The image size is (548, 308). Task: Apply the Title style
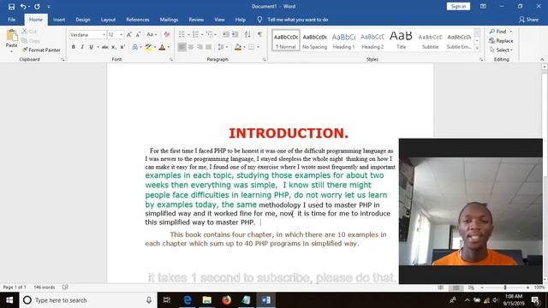(x=402, y=40)
